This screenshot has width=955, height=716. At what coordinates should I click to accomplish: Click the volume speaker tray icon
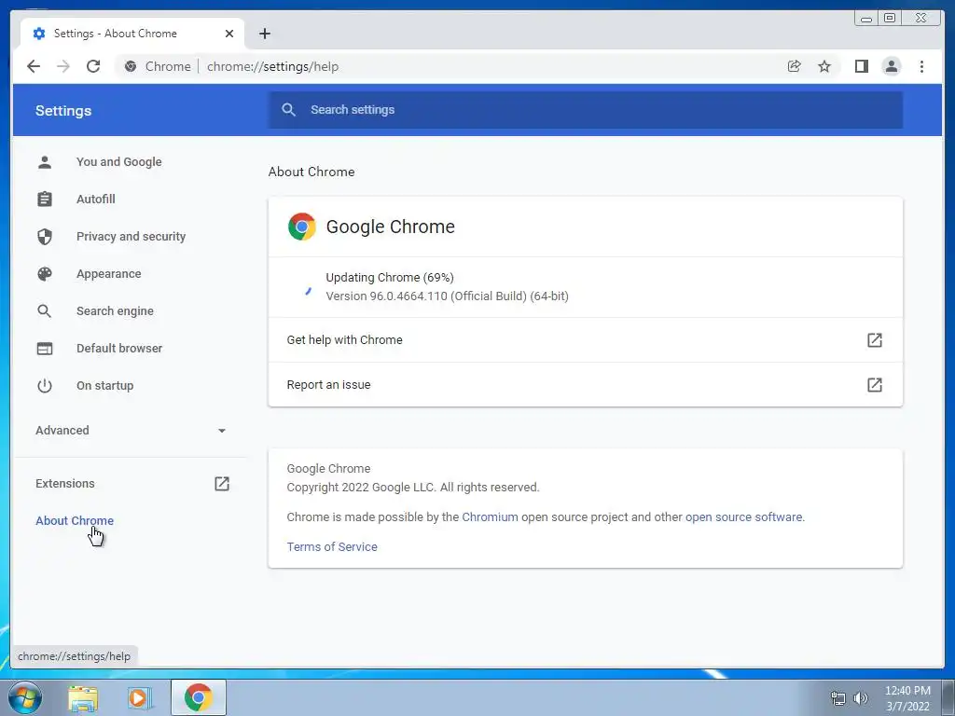click(x=861, y=698)
